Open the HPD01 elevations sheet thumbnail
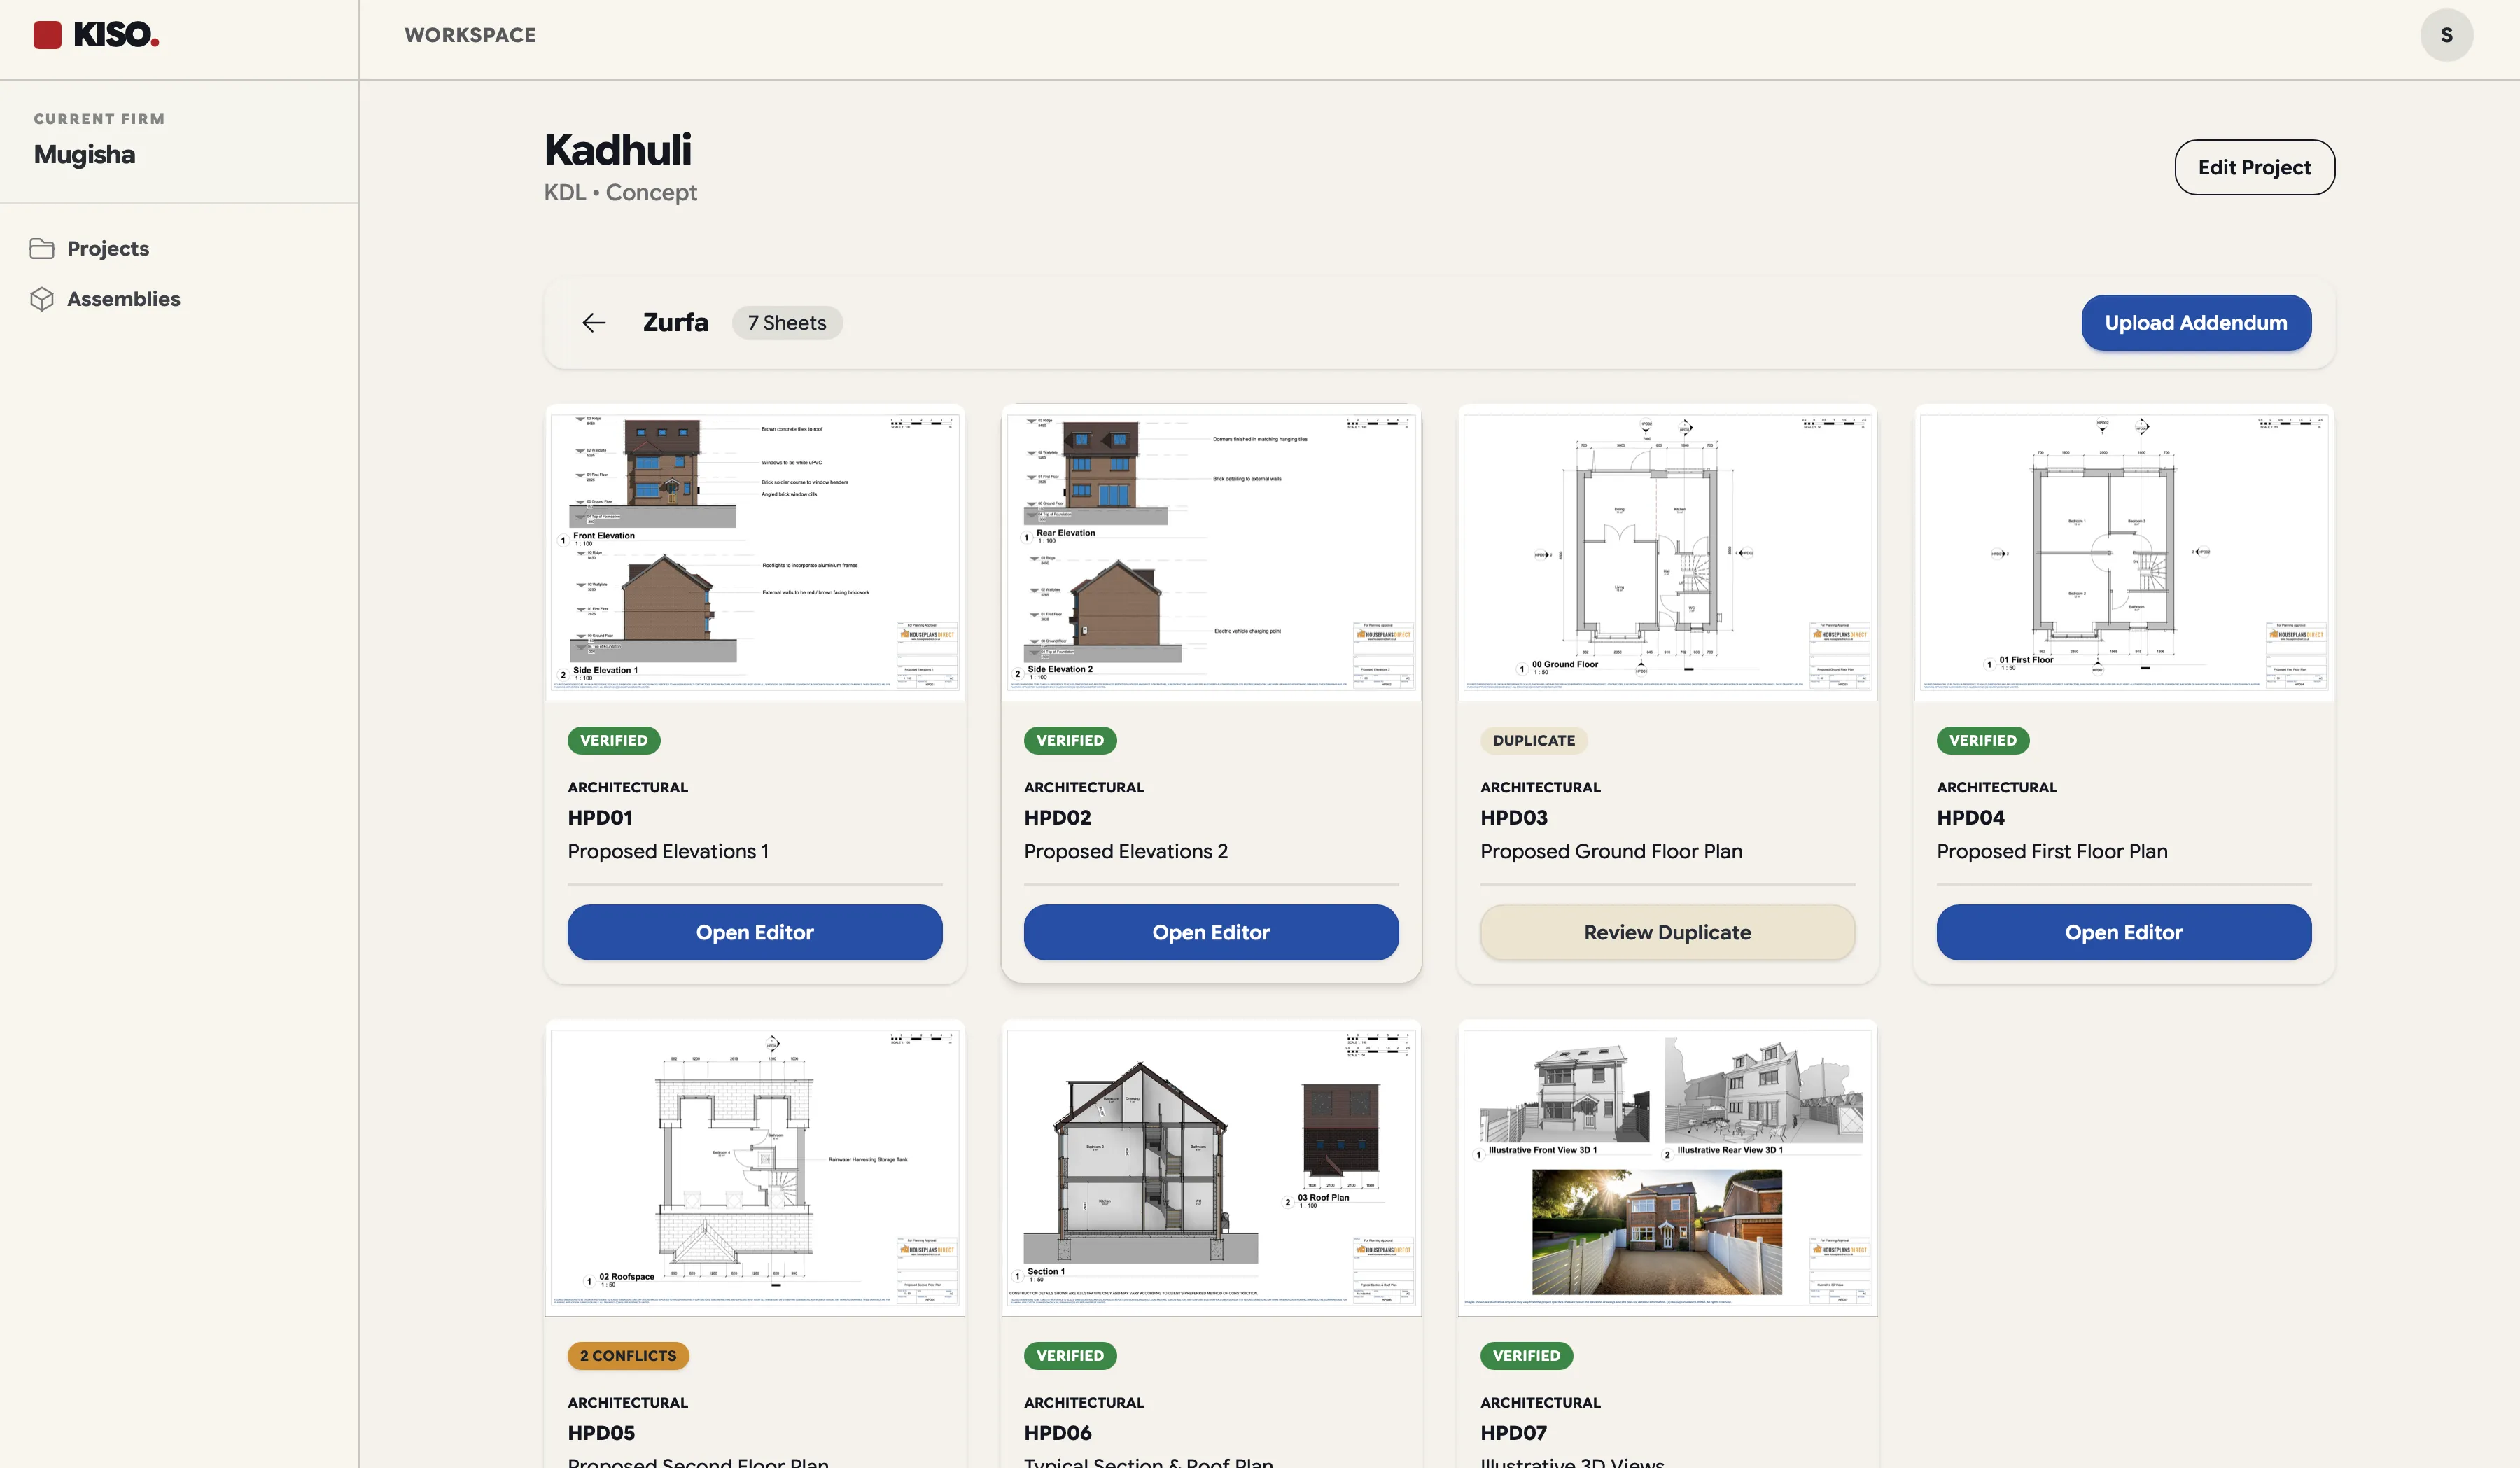 pyautogui.click(x=755, y=553)
